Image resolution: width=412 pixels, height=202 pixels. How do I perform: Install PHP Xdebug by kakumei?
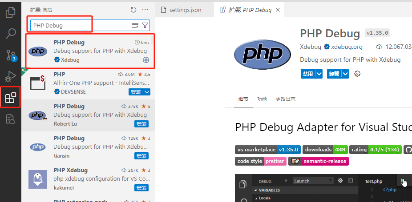141,188
